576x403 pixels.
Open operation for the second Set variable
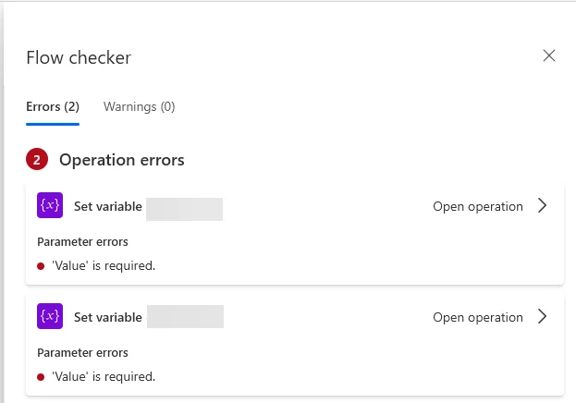(477, 318)
